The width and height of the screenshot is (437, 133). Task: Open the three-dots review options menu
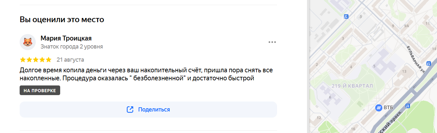[272, 42]
